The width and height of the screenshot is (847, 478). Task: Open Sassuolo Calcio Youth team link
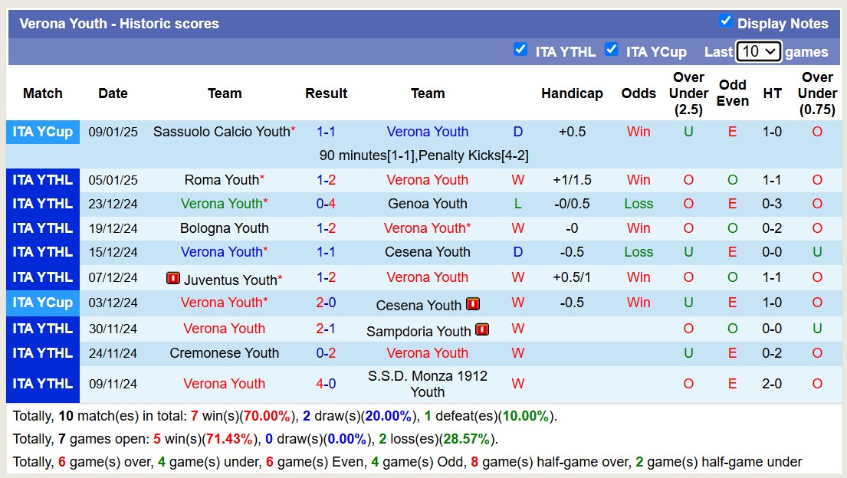222,132
